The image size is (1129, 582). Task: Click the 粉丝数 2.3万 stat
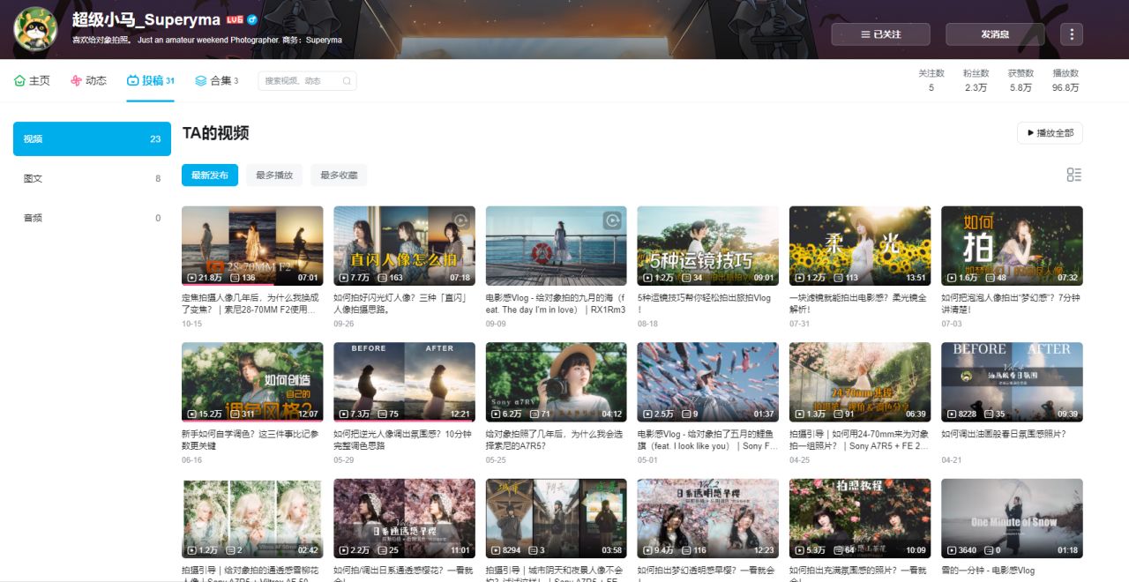(x=976, y=80)
